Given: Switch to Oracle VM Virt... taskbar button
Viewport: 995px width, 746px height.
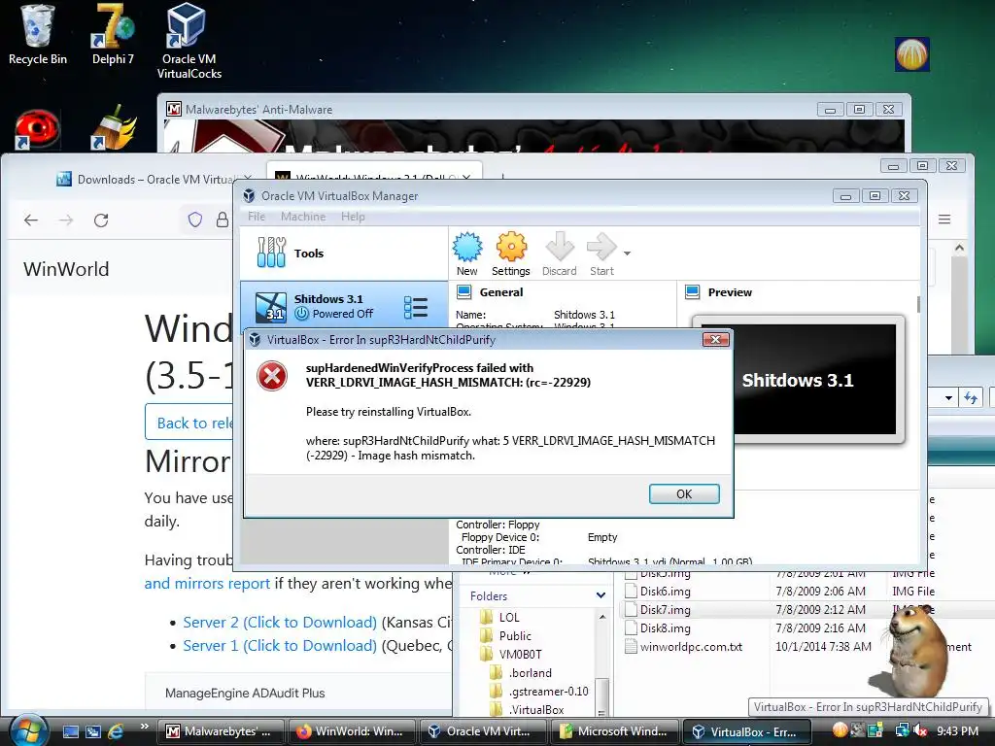Looking at the screenshot, I should coord(482,731).
